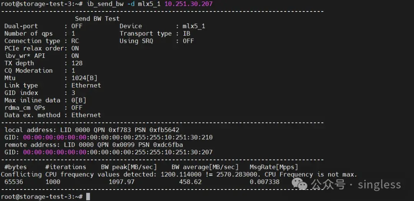
Task: Click the Dual-port OFF value
Action: [x=77, y=26]
